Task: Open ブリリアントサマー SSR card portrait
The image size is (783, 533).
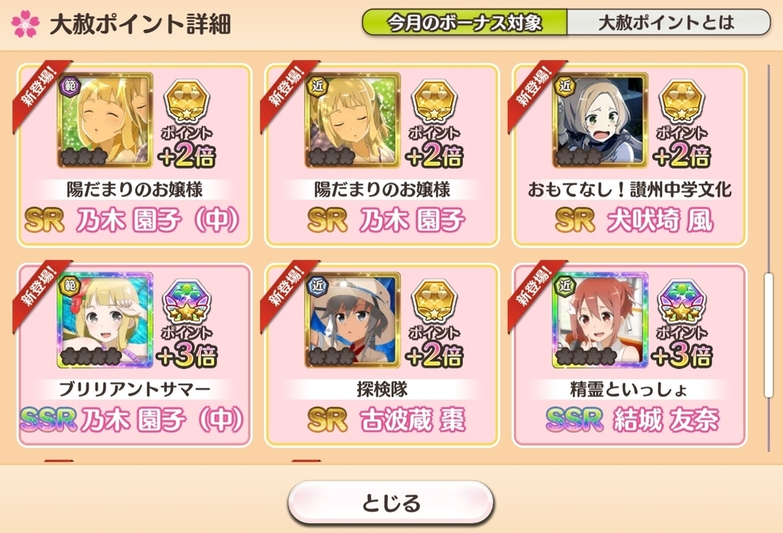Action: point(105,320)
